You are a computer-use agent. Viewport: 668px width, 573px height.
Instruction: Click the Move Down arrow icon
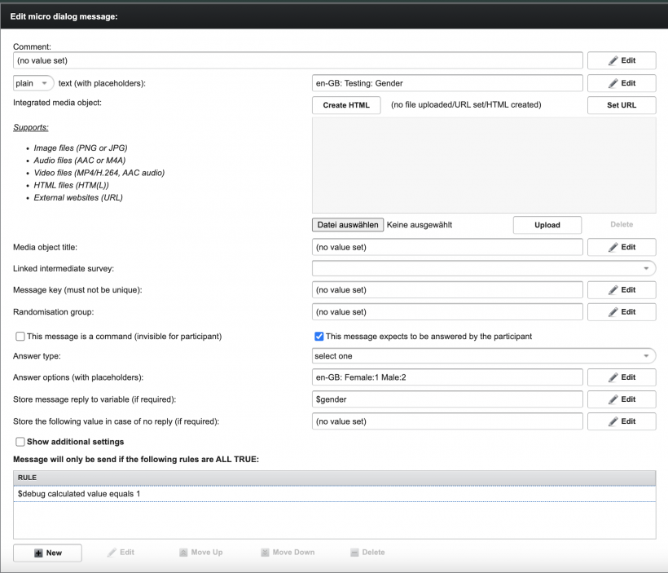pos(265,553)
